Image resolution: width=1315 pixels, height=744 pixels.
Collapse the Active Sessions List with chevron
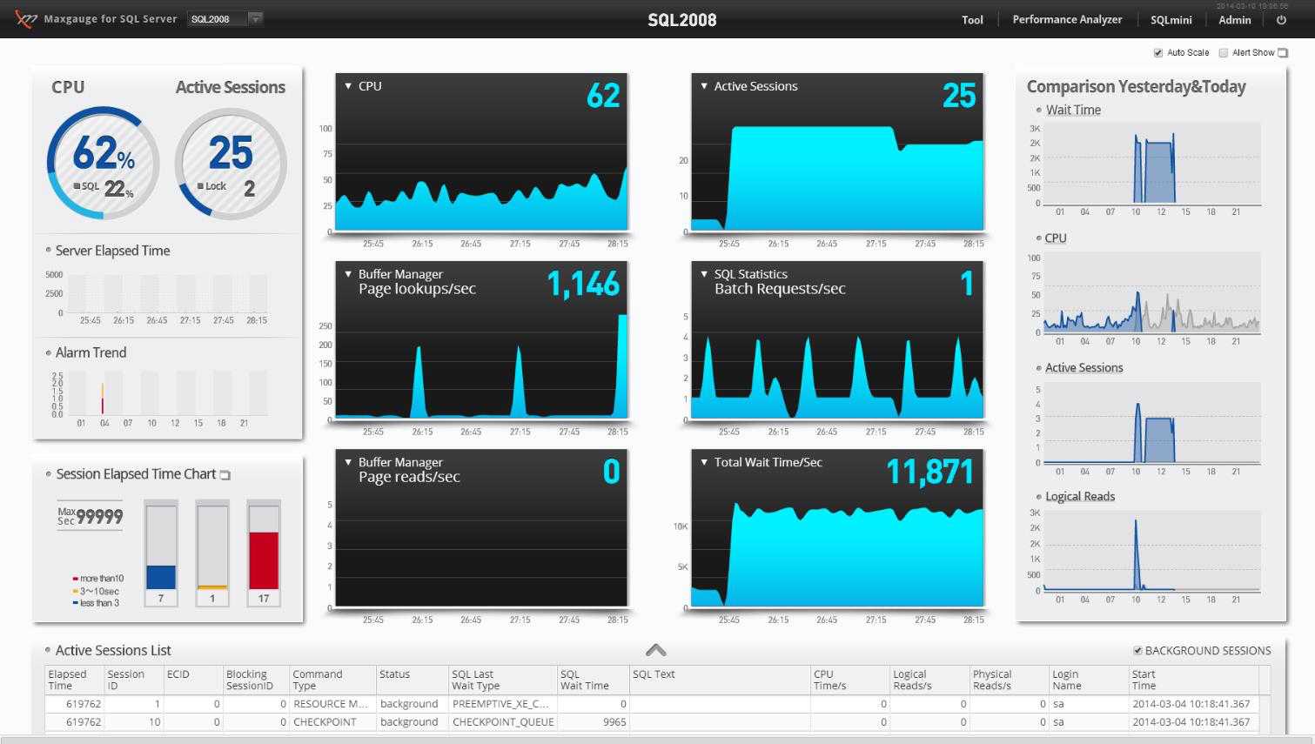click(656, 650)
